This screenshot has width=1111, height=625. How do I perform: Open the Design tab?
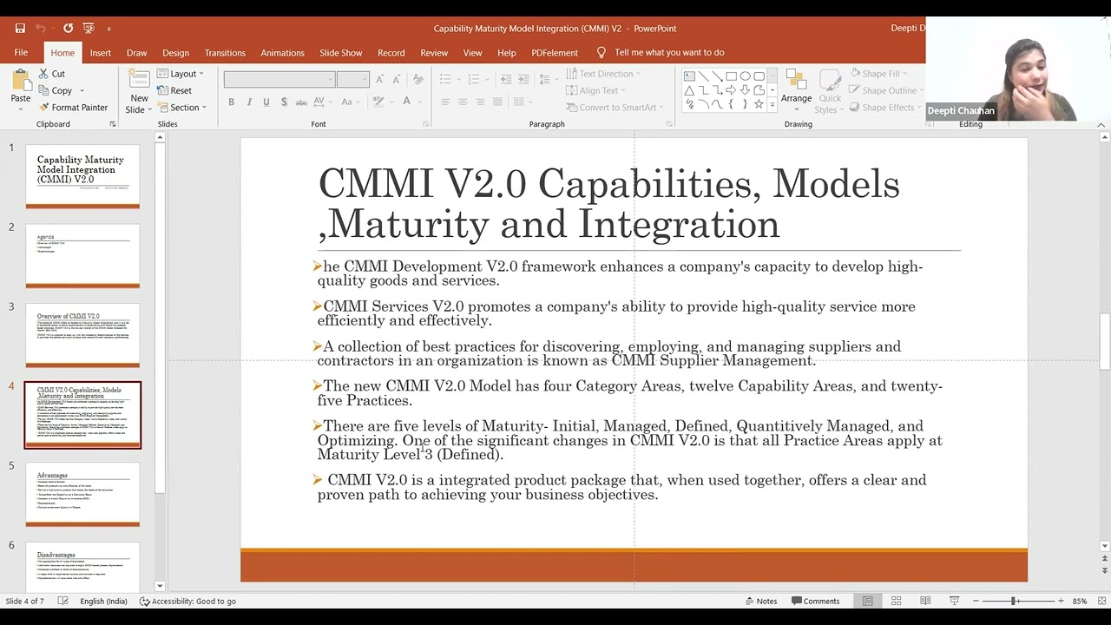click(x=175, y=53)
